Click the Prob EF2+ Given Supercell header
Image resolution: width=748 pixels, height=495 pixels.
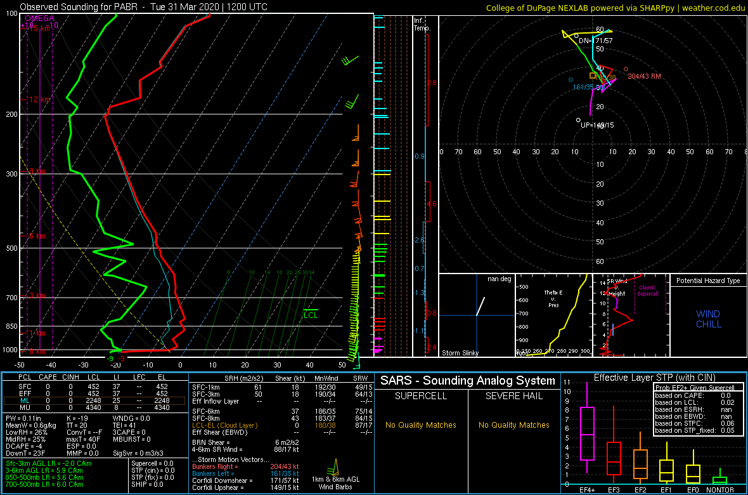click(694, 387)
